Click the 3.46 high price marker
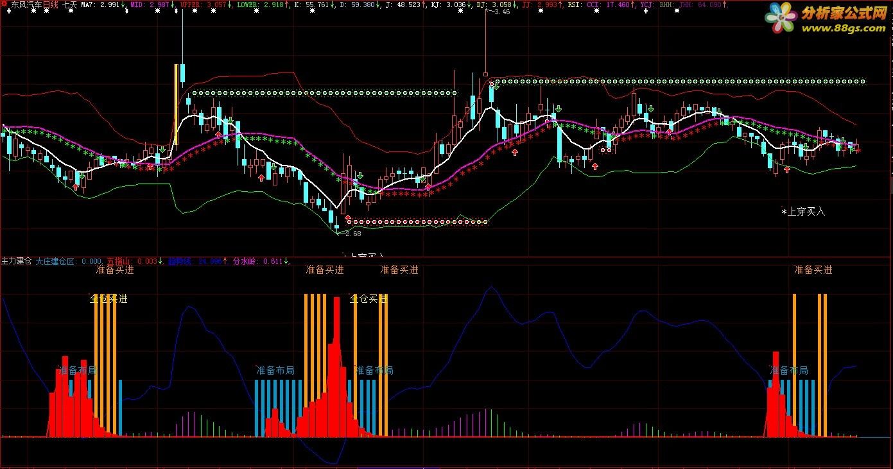The height and width of the screenshot is (469, 893). (x=503, y=12)
